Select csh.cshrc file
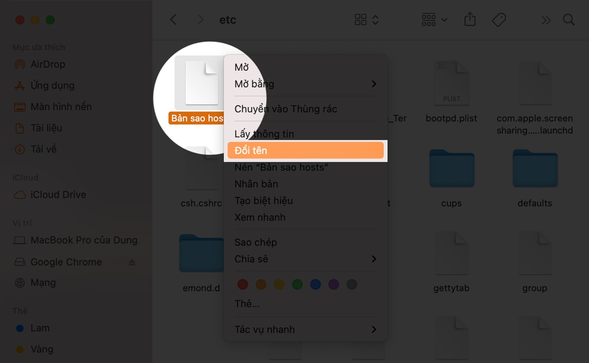This screenshot has width=589, height=363. click(201, 177)
